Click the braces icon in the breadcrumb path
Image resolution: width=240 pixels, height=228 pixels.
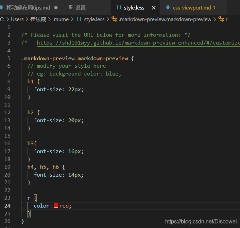point(79,19)
